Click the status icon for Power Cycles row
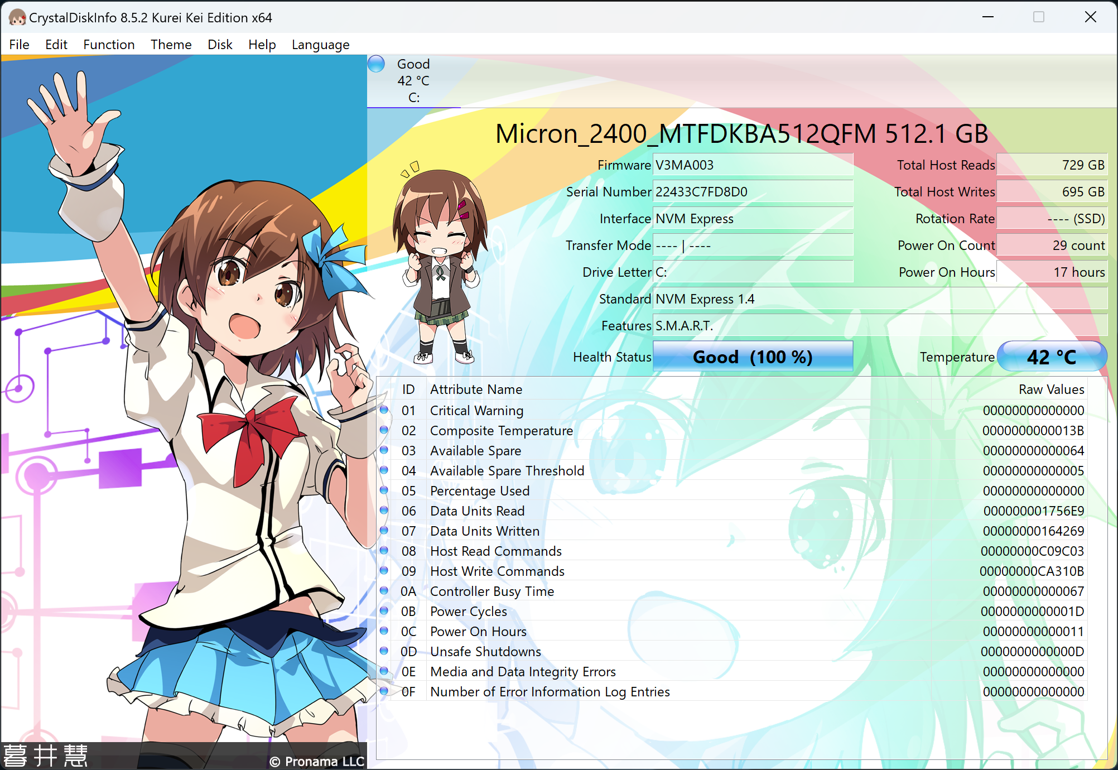The image size is (1118, 770). tap(384, 611)
